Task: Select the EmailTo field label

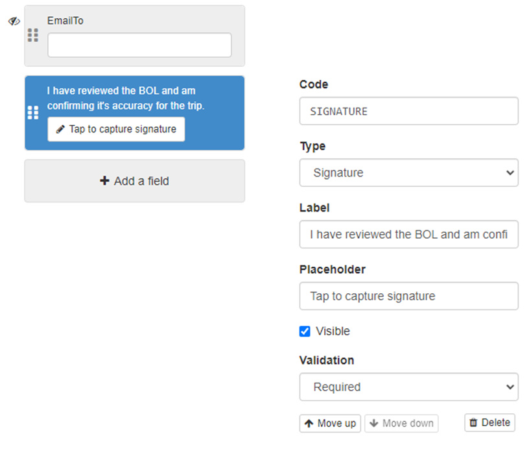Action: coord(65,21)
